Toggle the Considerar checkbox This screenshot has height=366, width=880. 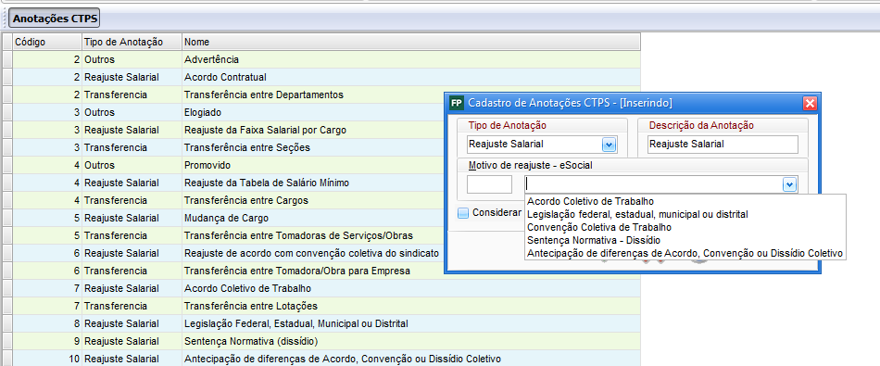tap(463, 213)
